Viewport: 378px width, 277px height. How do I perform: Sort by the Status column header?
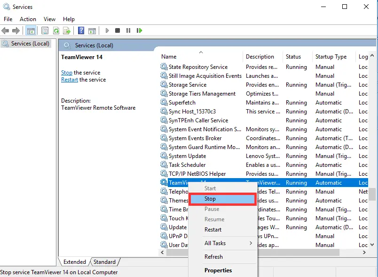click(298, 57)
